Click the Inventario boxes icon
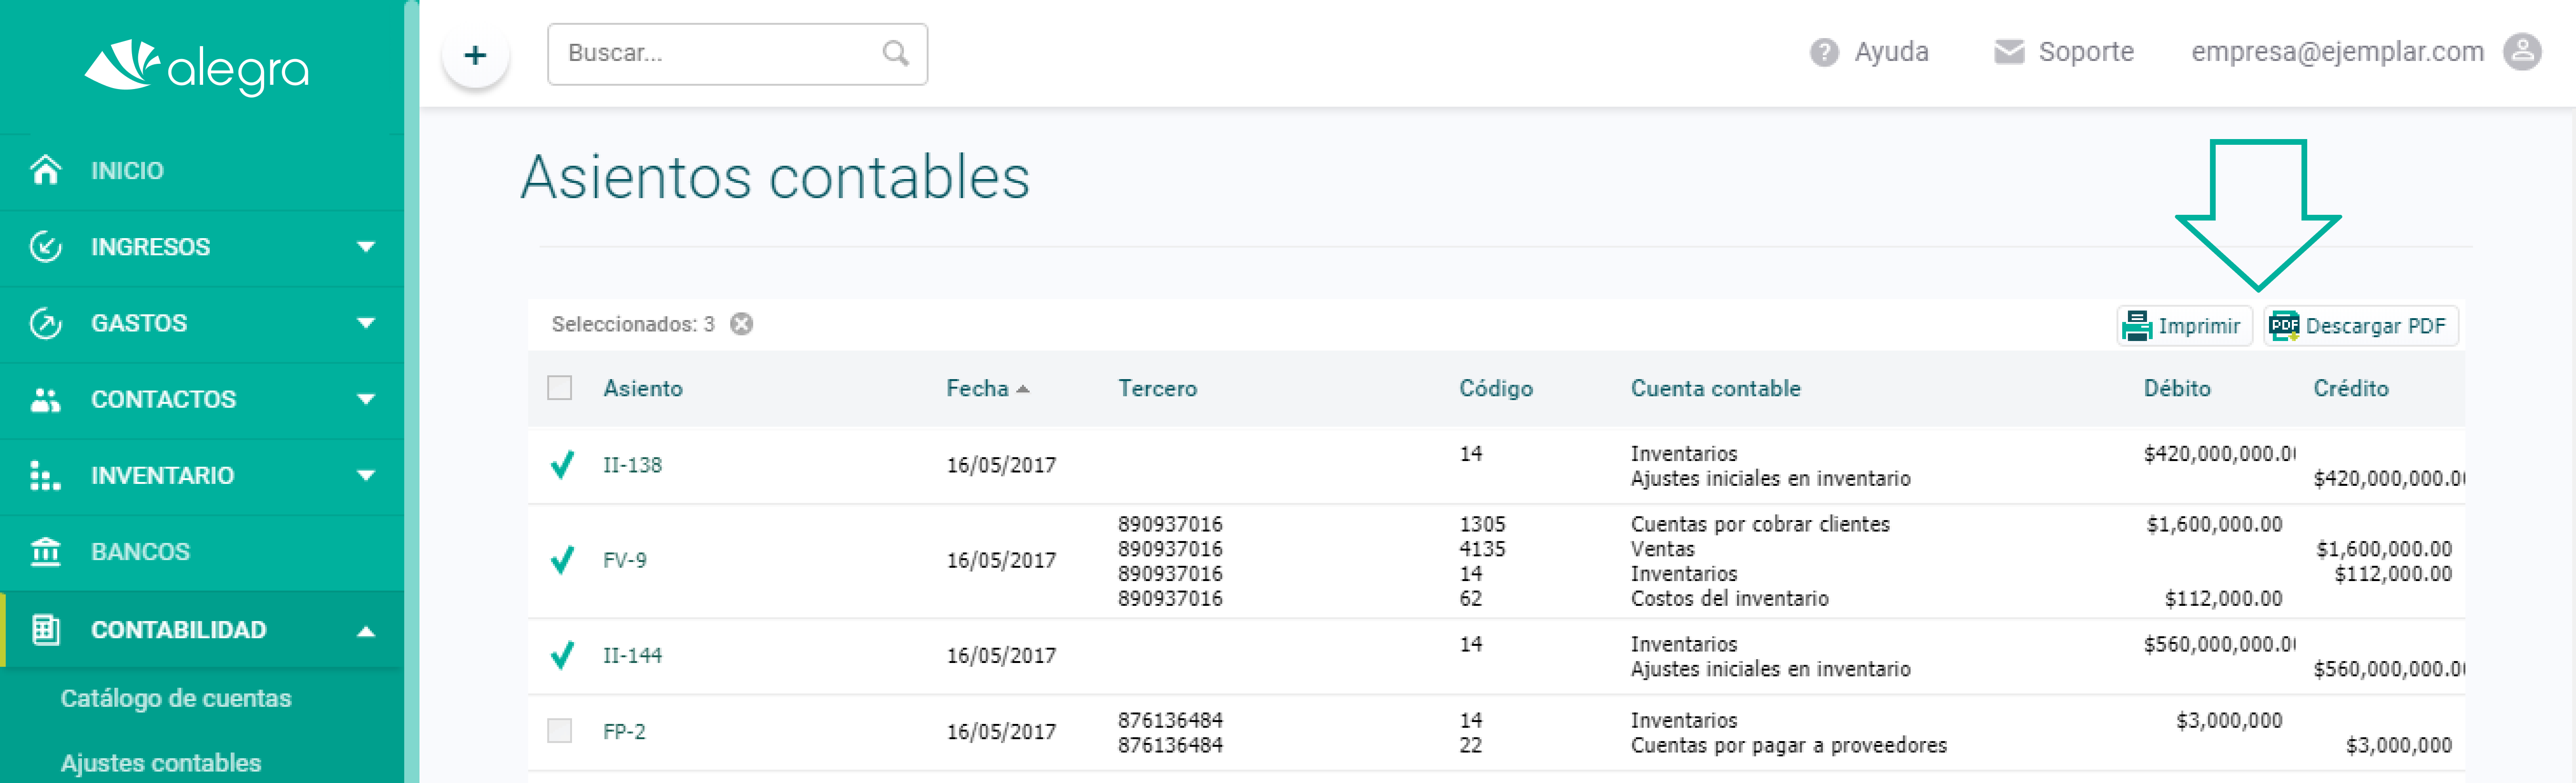This screenshot has width=2576, height=783. point(46,475)
